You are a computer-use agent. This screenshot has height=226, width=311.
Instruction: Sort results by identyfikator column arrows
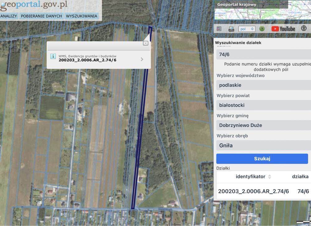tap(269, 177)
